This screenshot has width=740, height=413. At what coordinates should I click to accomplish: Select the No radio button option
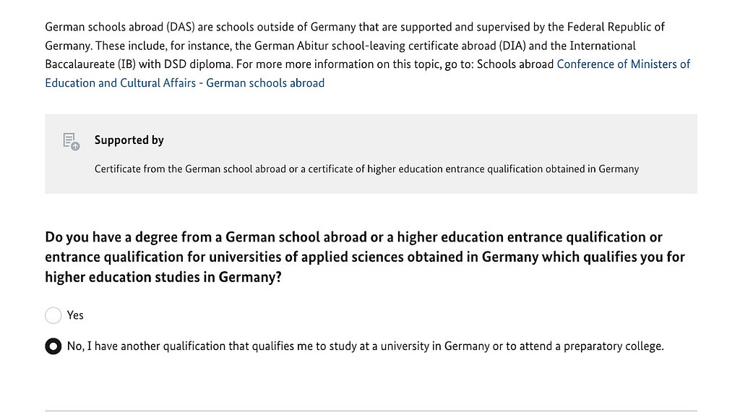pos(53,346)
